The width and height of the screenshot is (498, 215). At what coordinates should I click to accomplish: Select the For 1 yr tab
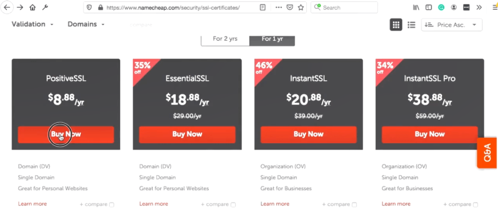(x=272, y=39)
